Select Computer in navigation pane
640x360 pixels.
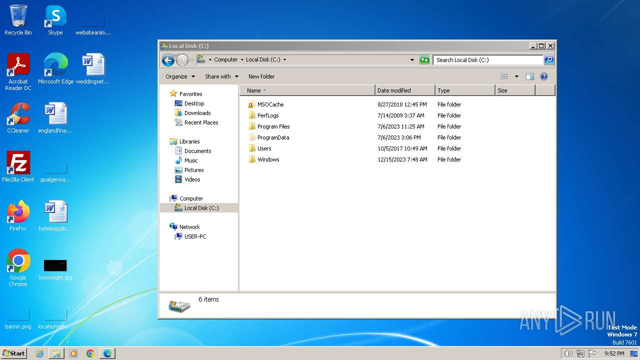pos(191,198)
